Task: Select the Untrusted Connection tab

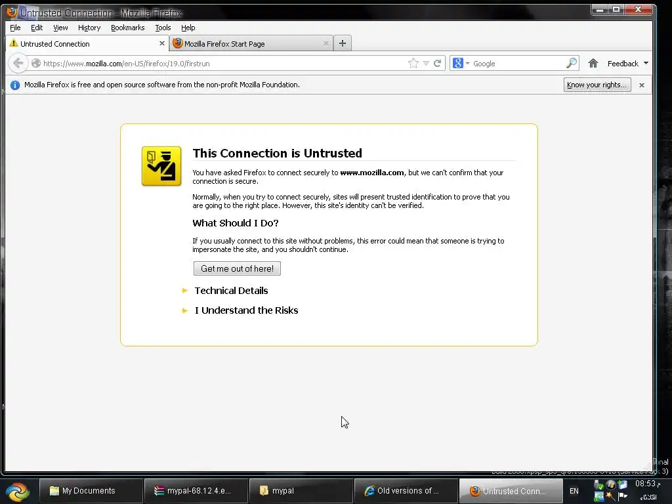Action: click(x=87, y=43)
